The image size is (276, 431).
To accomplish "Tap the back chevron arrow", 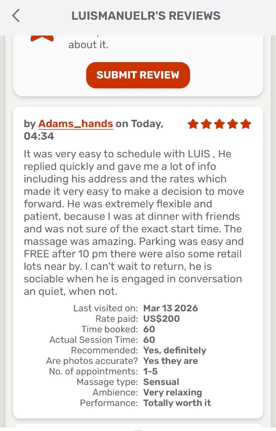I will [x=16, y=16].
